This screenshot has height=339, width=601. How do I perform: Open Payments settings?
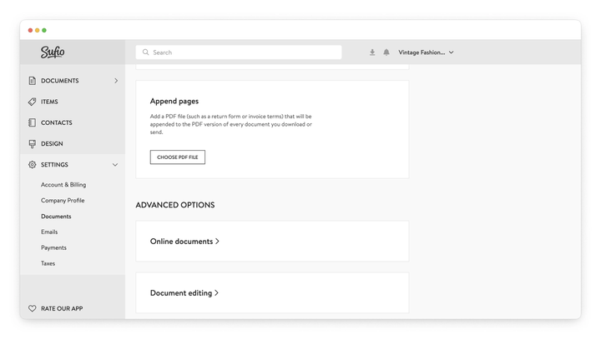(x=53, y=248)
